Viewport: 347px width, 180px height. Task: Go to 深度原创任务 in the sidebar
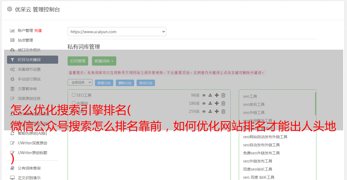tap(29, 99)
